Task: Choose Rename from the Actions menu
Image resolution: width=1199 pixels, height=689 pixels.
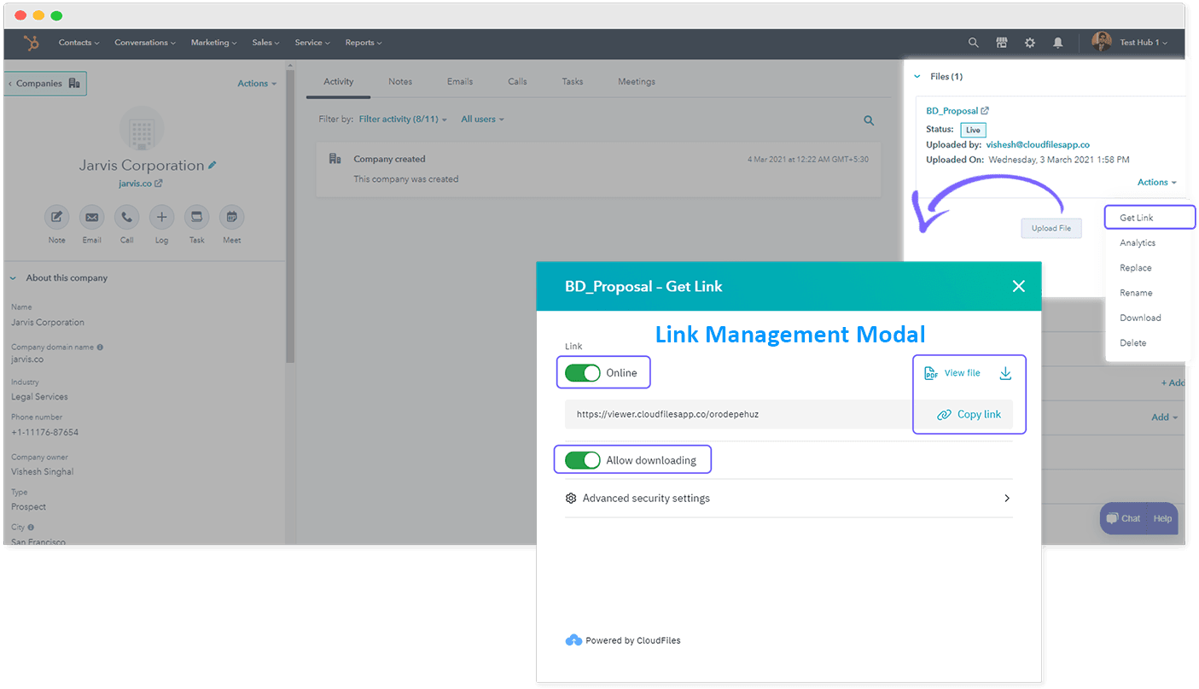Action: pyautogui.click(x=1136, y=293)
